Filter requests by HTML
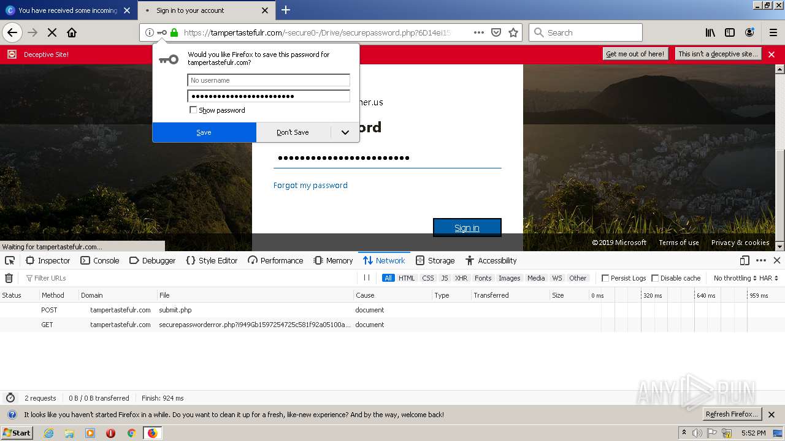 coord(407,278)
